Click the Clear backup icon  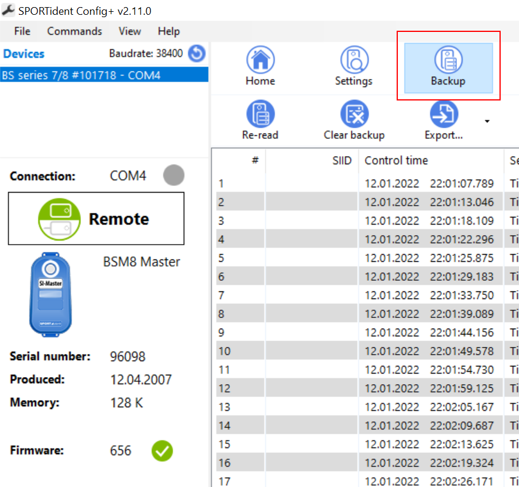click(x=354, y=114)
